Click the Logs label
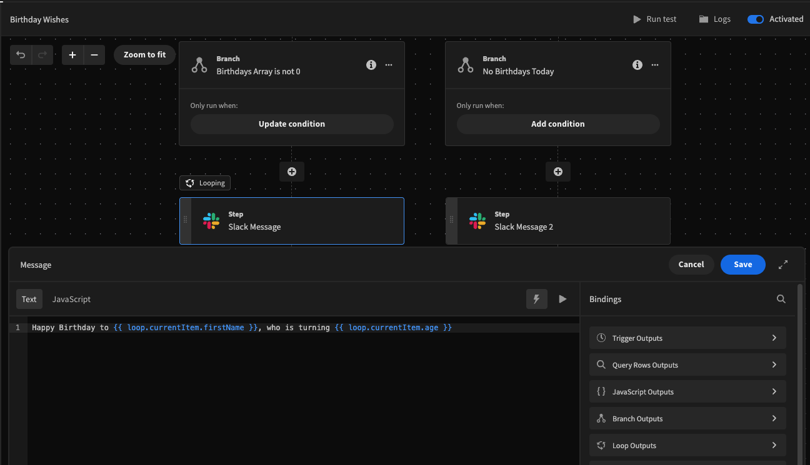810x465 pixels. pyautogui.click(x=722, y=19)
